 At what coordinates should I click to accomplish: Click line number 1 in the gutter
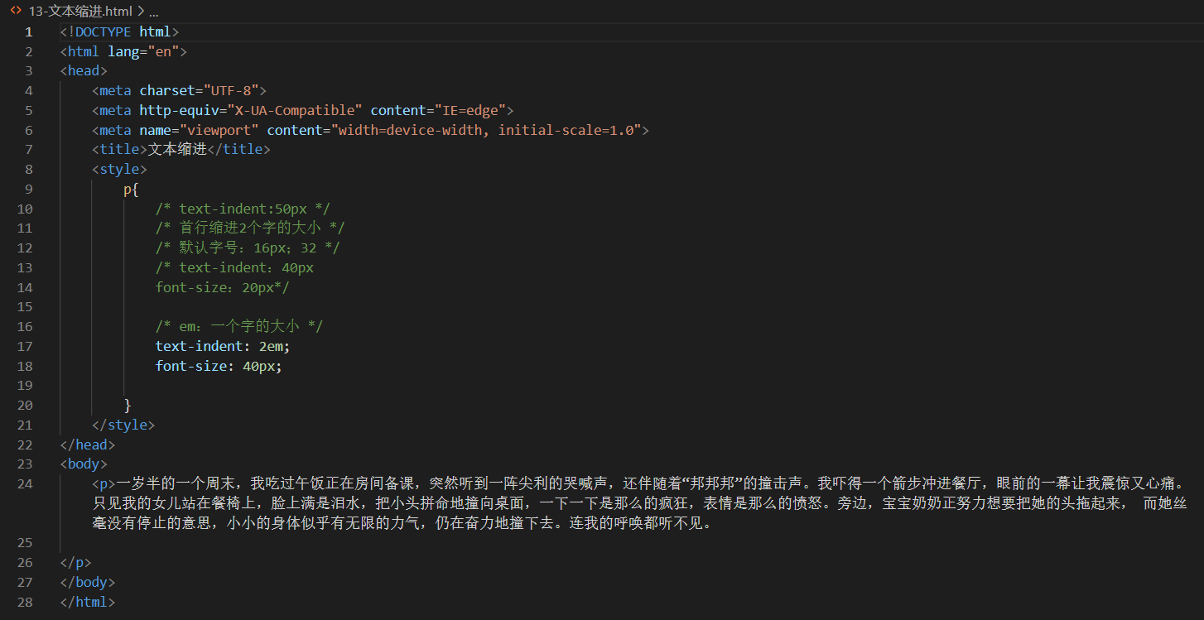(29, 31)
